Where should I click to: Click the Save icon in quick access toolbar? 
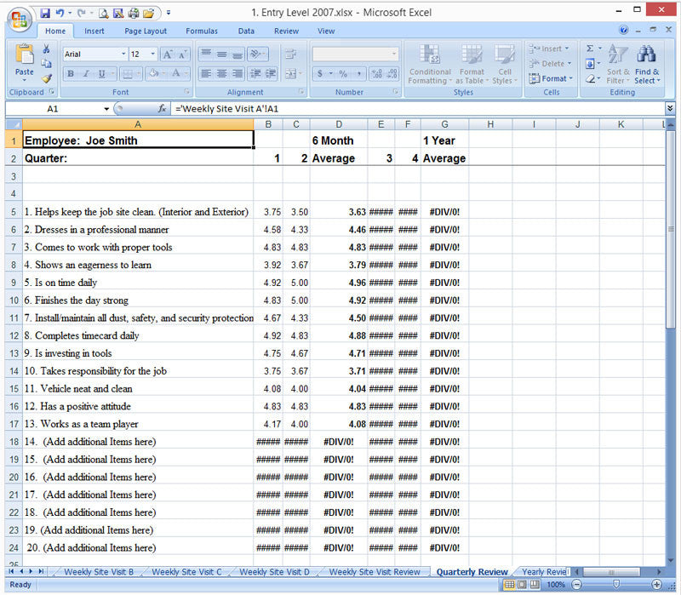coord(45,13)
